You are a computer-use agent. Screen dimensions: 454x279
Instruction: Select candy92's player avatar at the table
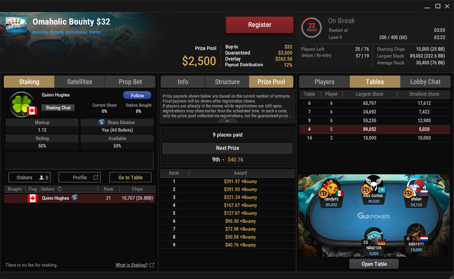pyautogui.click(x=332, y=187)
